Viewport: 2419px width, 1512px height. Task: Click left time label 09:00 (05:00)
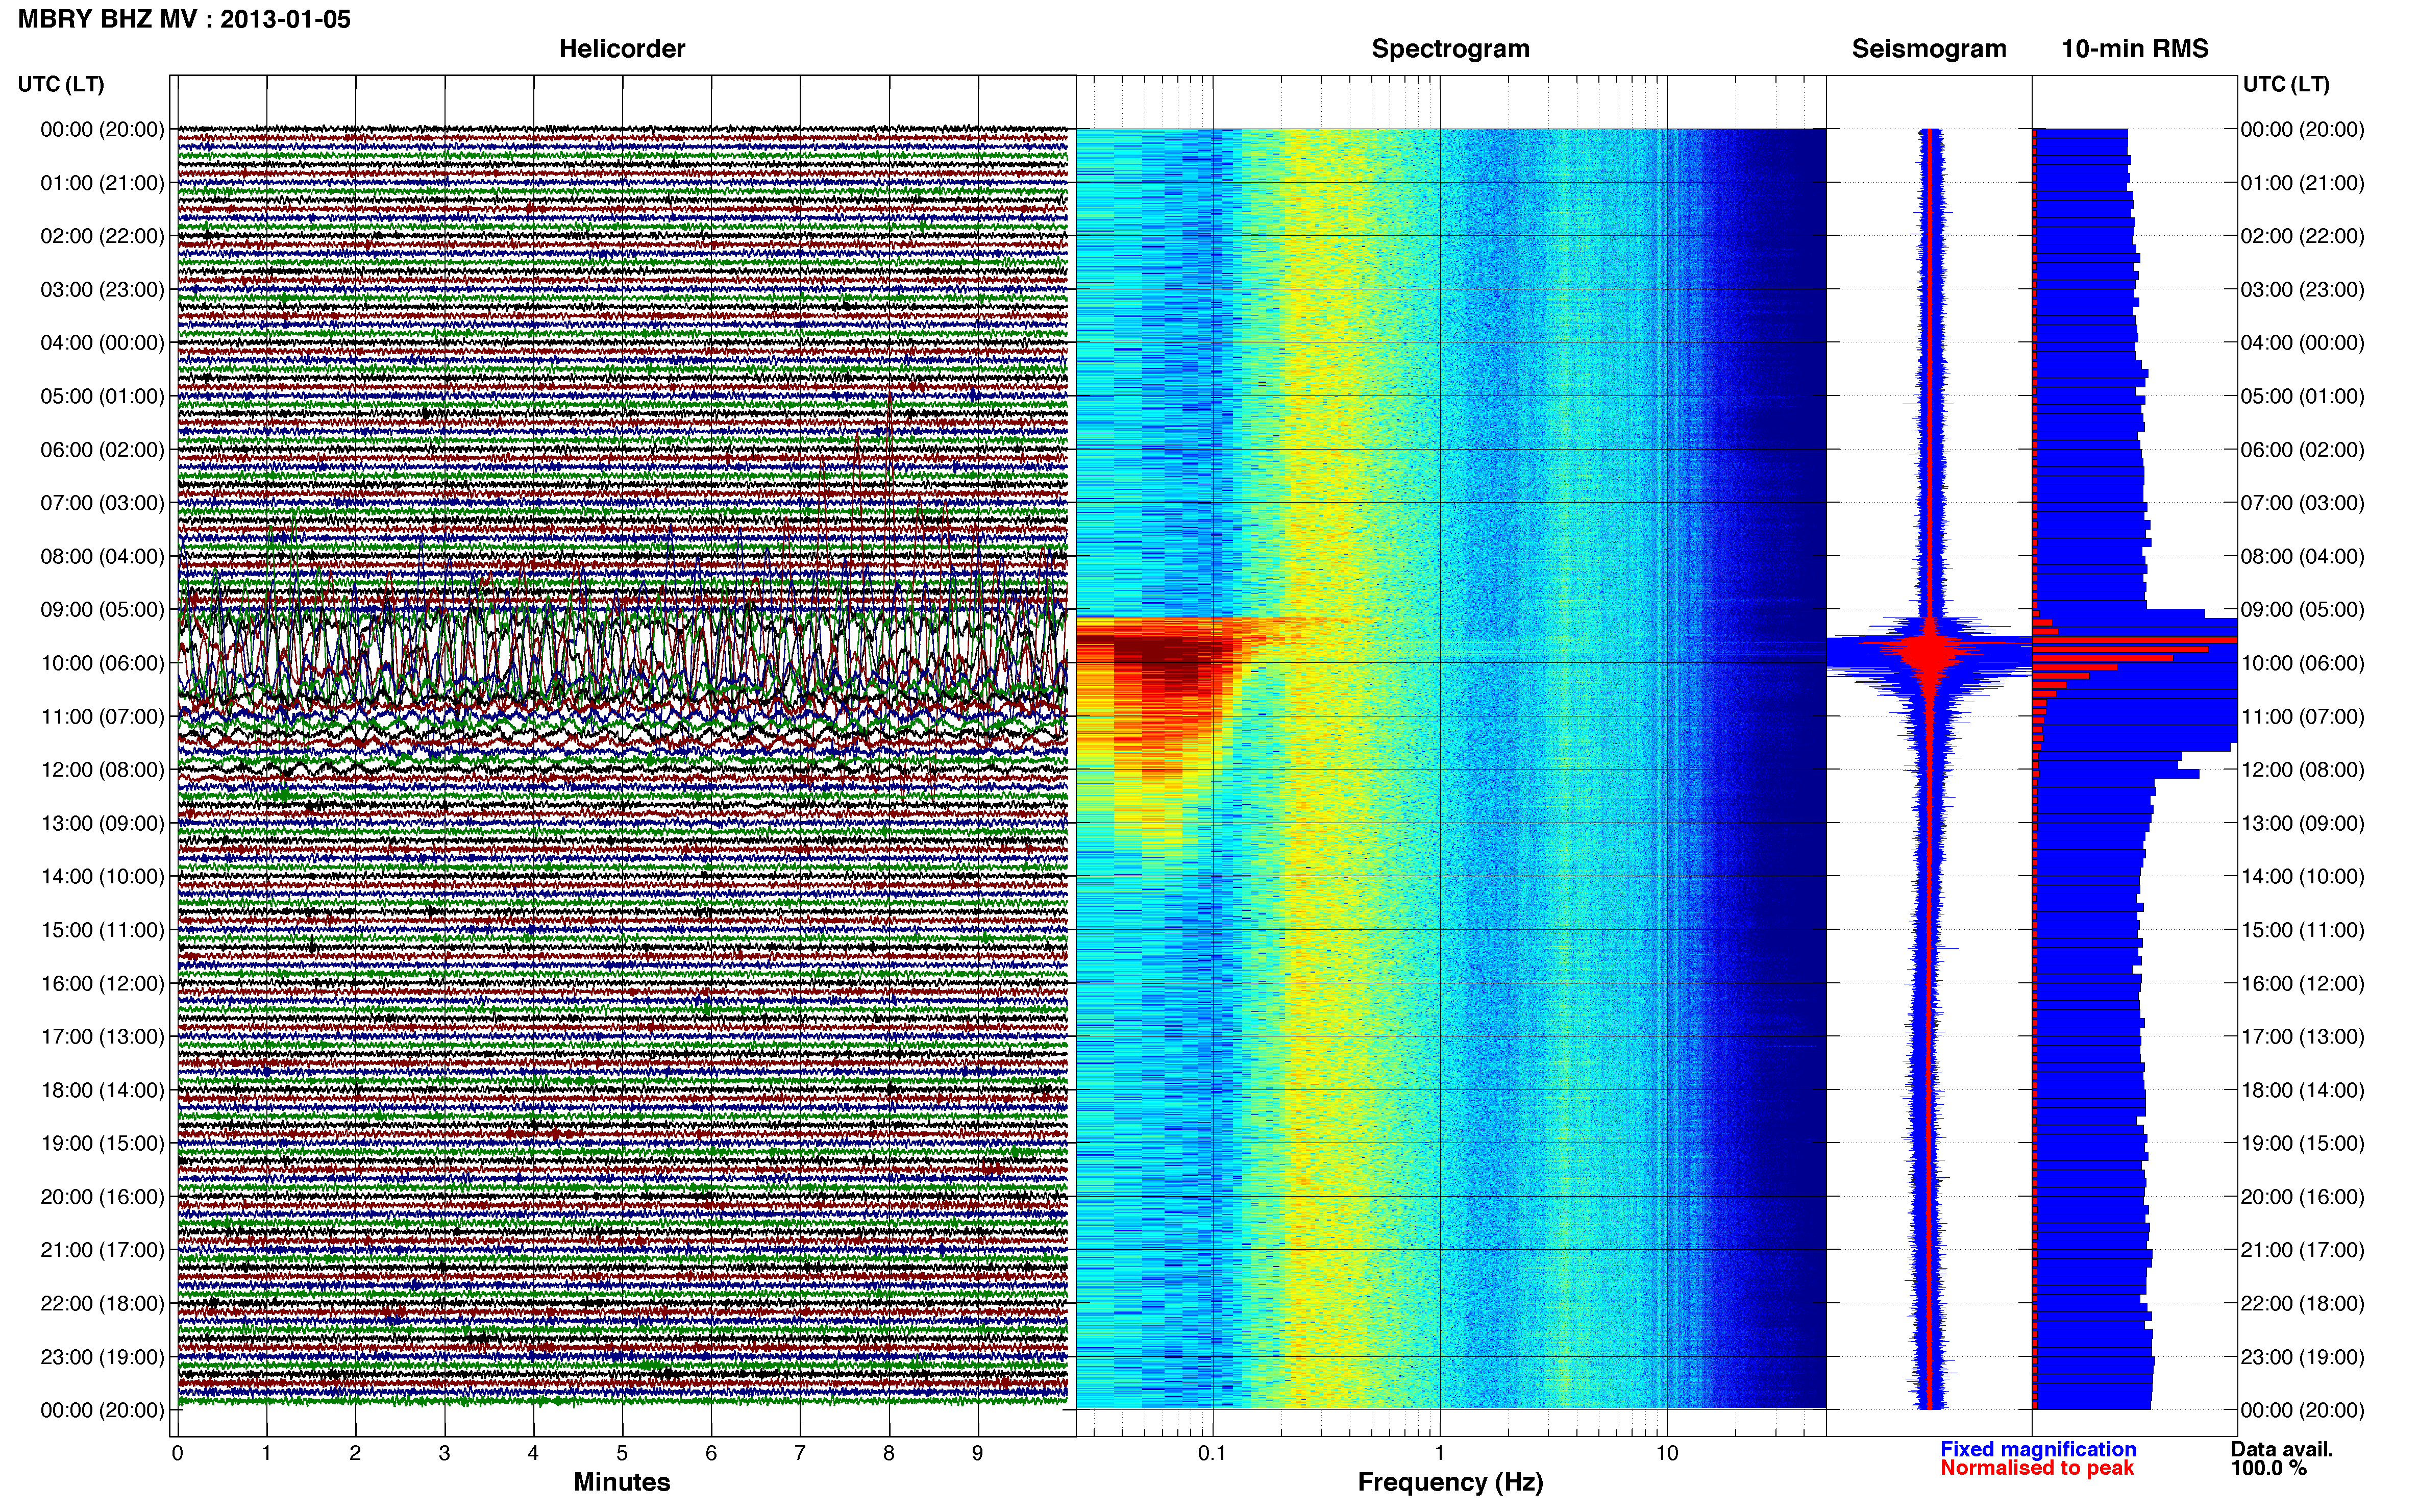[x=102, y=610]
